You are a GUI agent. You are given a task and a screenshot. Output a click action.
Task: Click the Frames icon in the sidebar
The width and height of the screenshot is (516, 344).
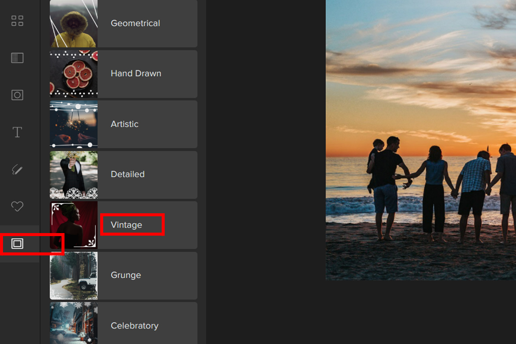(x=17, y=244)
